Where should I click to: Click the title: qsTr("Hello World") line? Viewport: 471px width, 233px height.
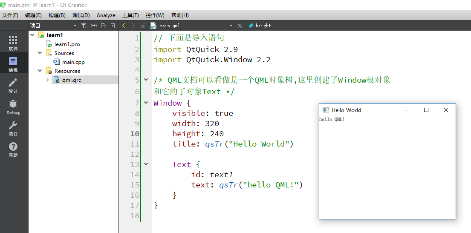233,144
